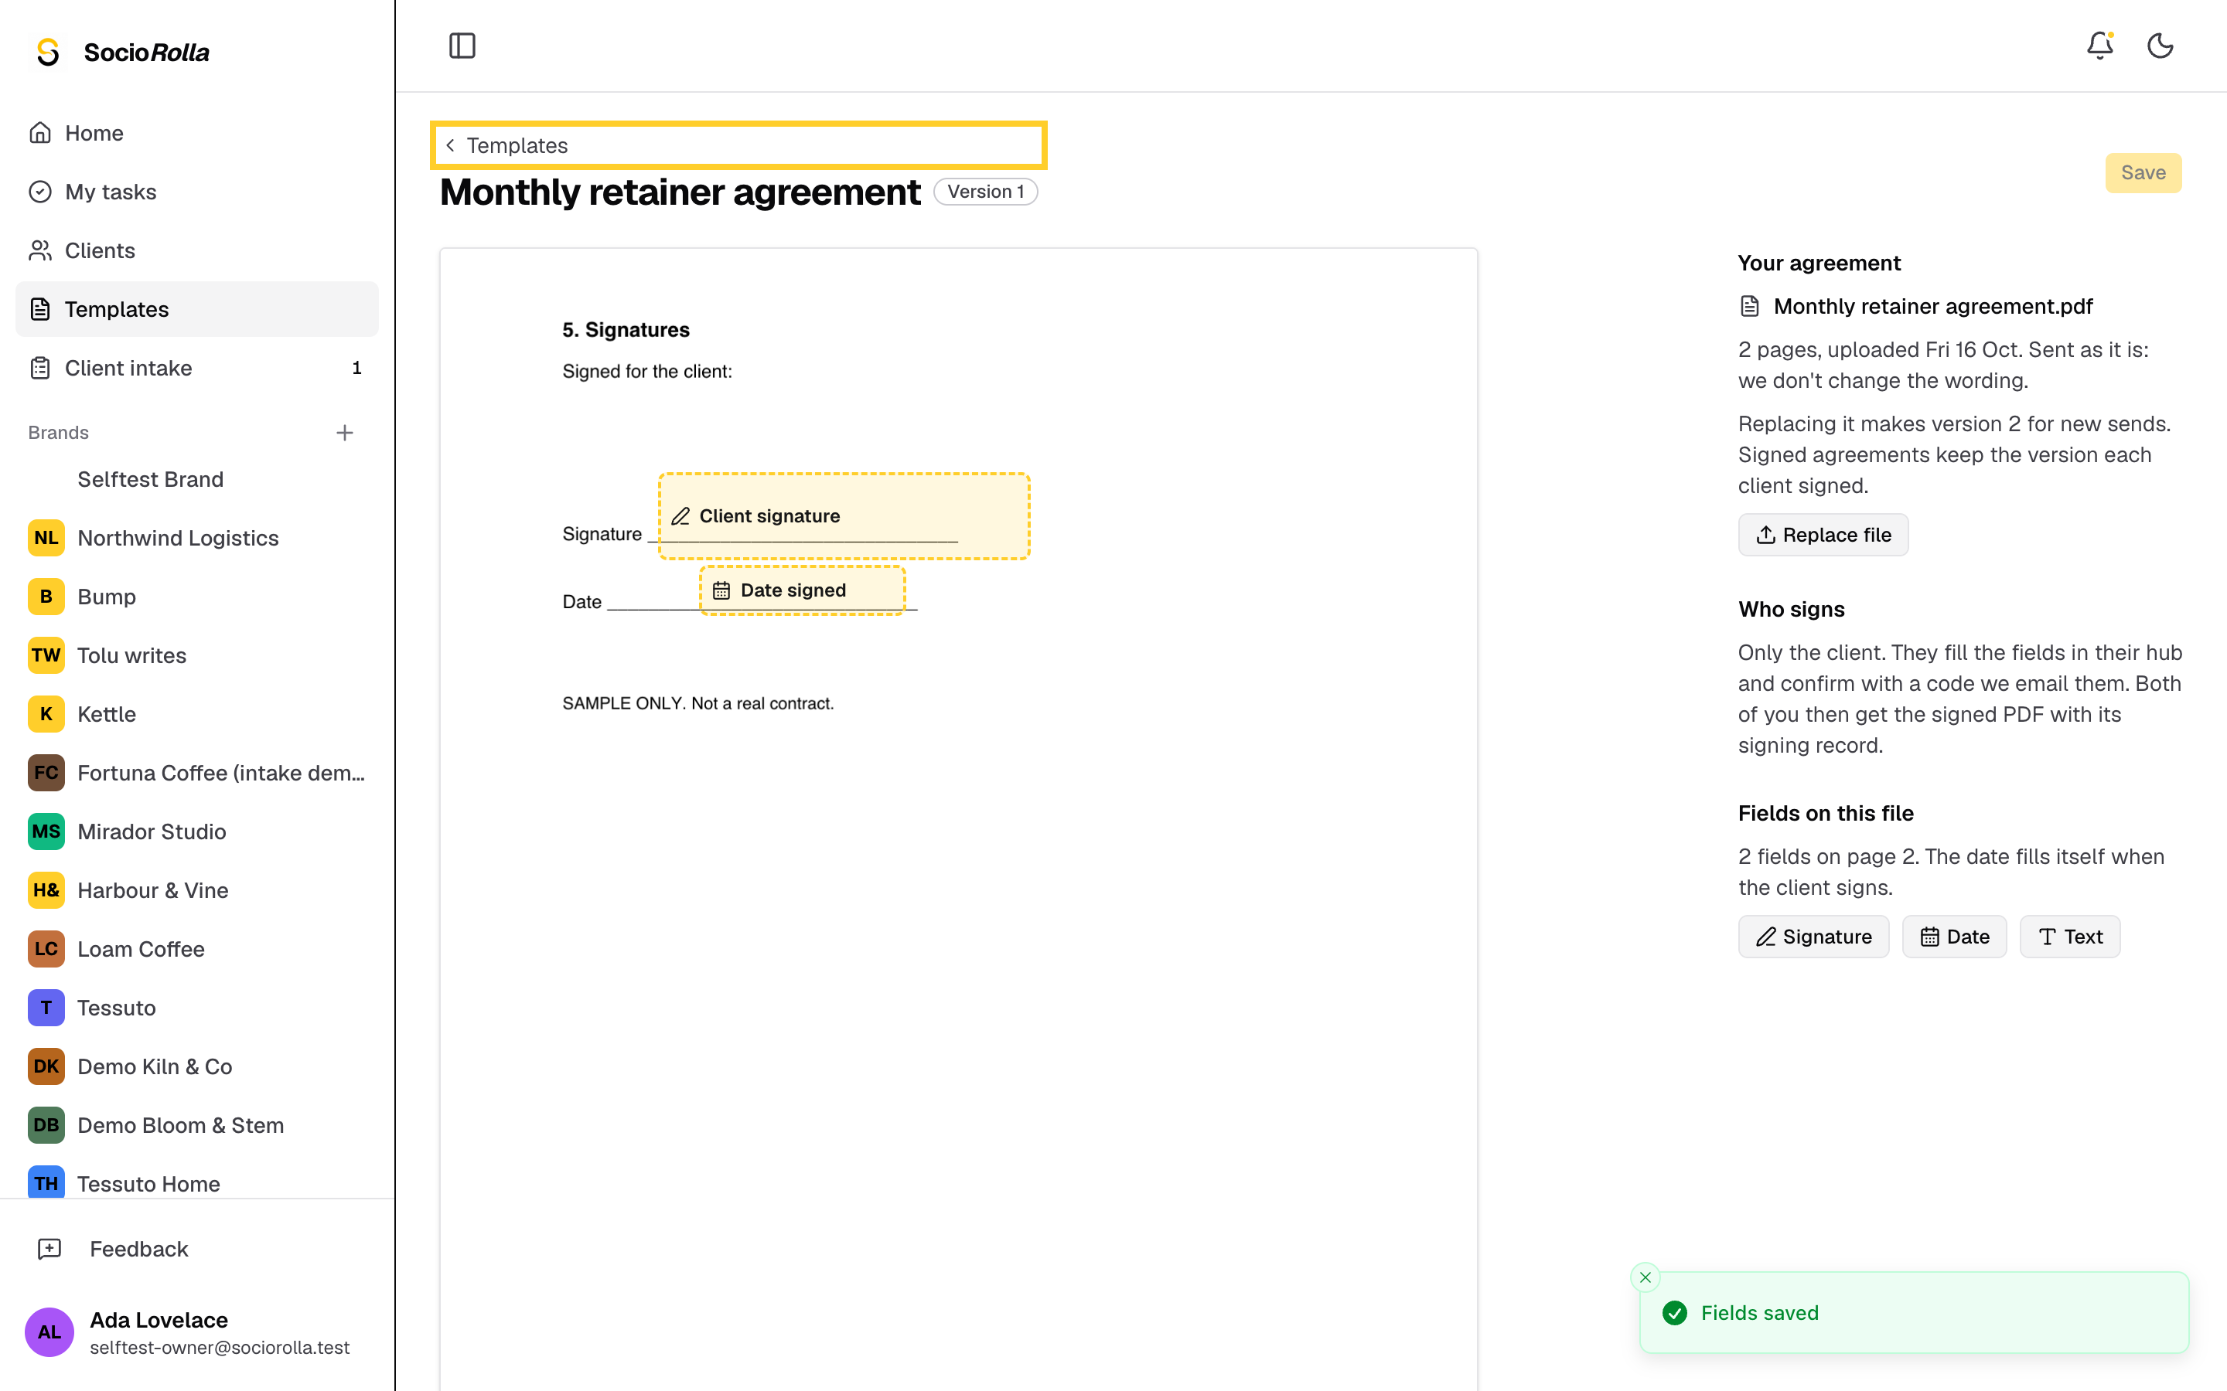Viewport: 2227px width, 1391px height.
Task: Click the B avatar for Bump
Action: [x=46, y=597]
